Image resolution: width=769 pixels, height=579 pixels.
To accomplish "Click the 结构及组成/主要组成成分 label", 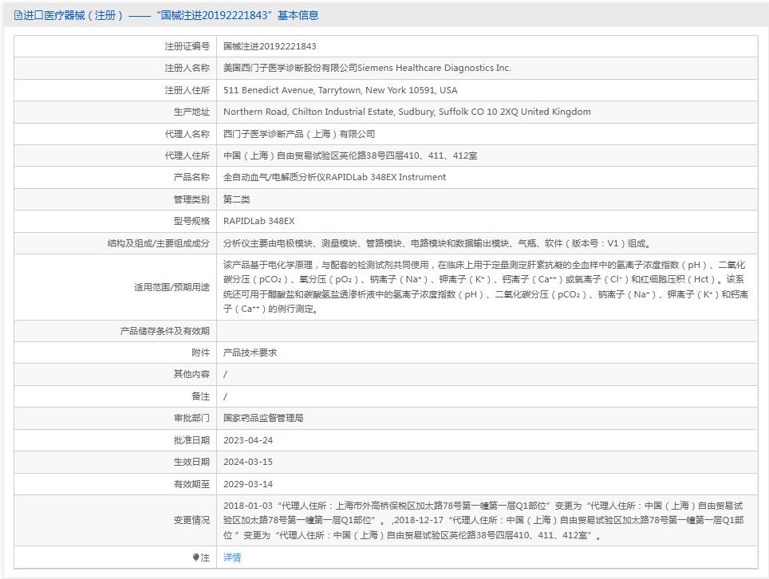I will point(159,243).
